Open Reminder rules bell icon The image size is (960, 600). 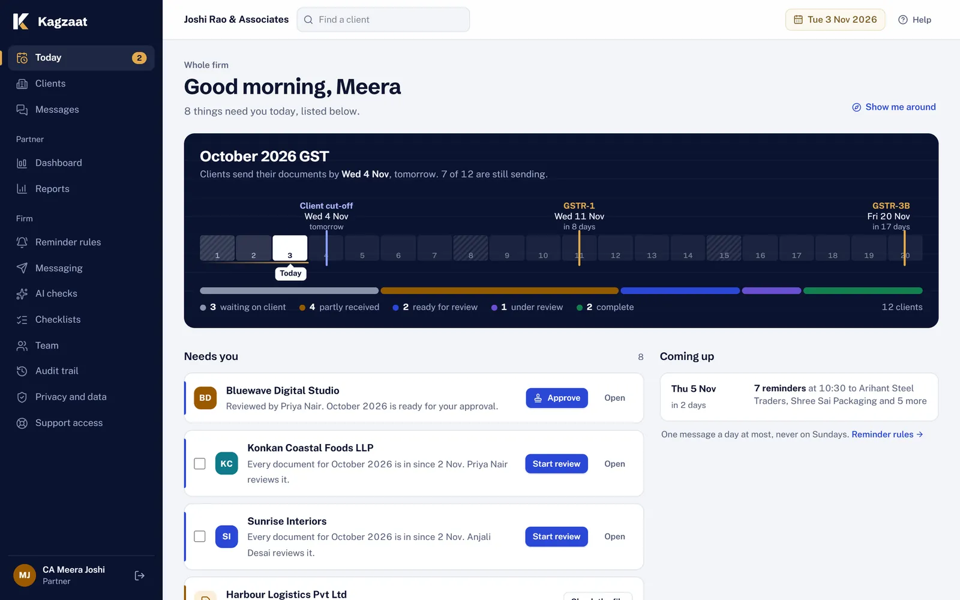22,242
